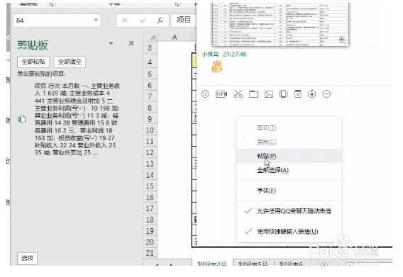The width and height of the screenshot is (403, 277).
Task: Click the confirm checkmark in formula bar
Action: (143, 21)
